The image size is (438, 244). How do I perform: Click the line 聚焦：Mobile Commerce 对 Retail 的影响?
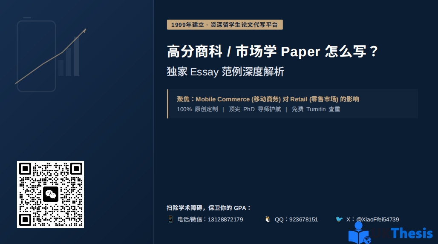(268, 99)
